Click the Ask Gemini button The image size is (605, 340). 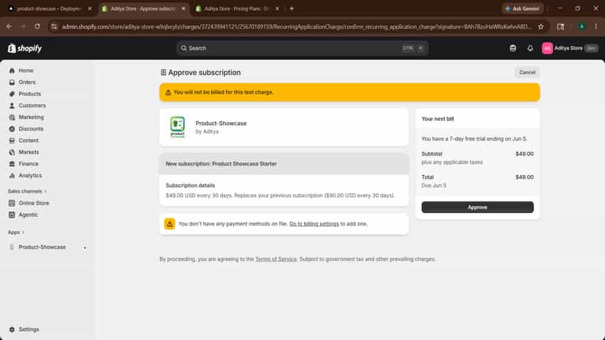522,9
